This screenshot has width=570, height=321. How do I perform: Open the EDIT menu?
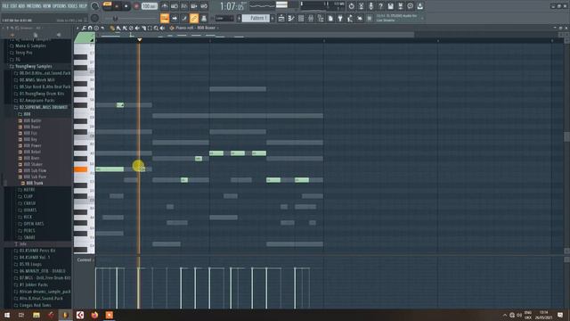(x=14, y=6)
